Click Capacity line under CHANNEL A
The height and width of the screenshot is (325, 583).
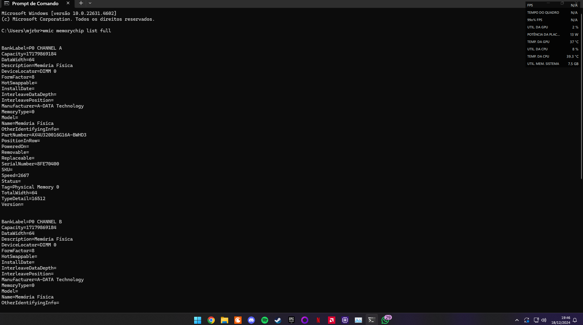29,54
